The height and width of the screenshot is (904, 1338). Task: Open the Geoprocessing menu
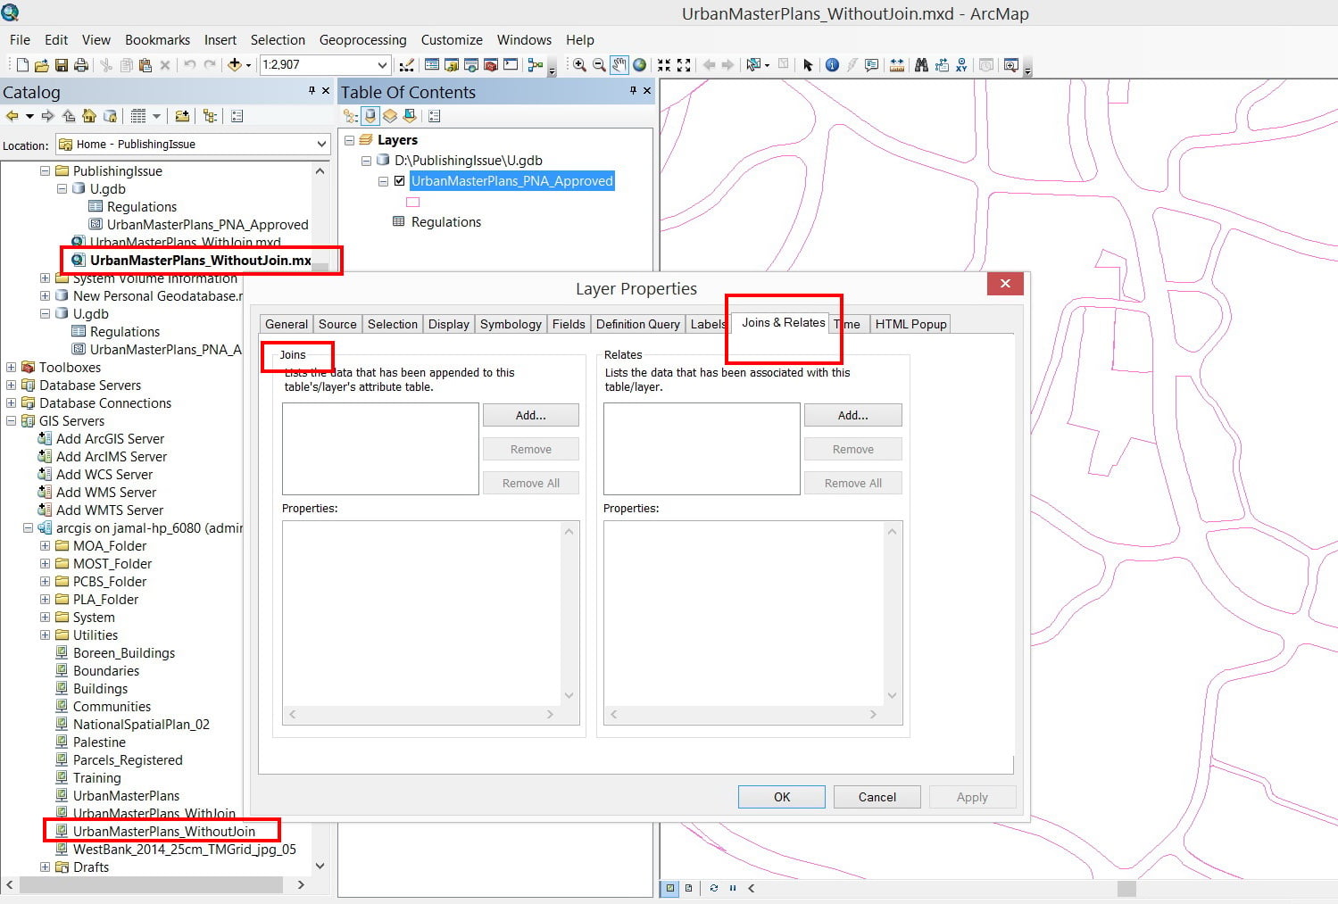pos(362,40)
